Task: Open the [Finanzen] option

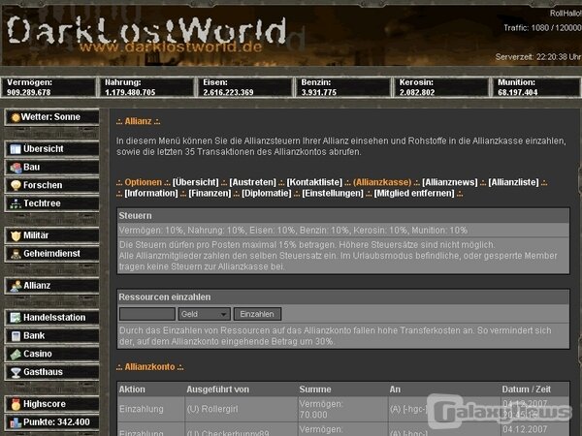Action: 210,193
